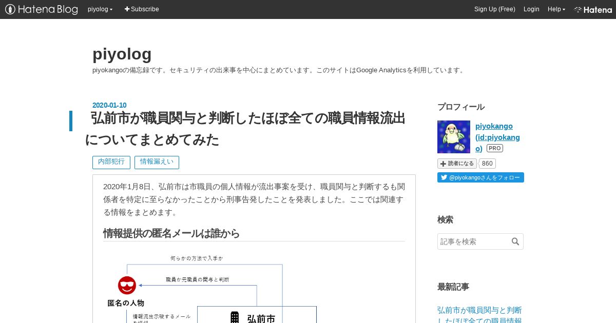Select the 内部犯行 category tag
Viewport: 616px width, 323px height.
(x=111, y=162)
